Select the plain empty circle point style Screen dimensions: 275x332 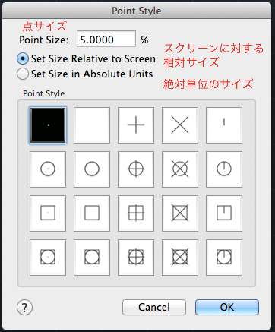tap(92, 169)
